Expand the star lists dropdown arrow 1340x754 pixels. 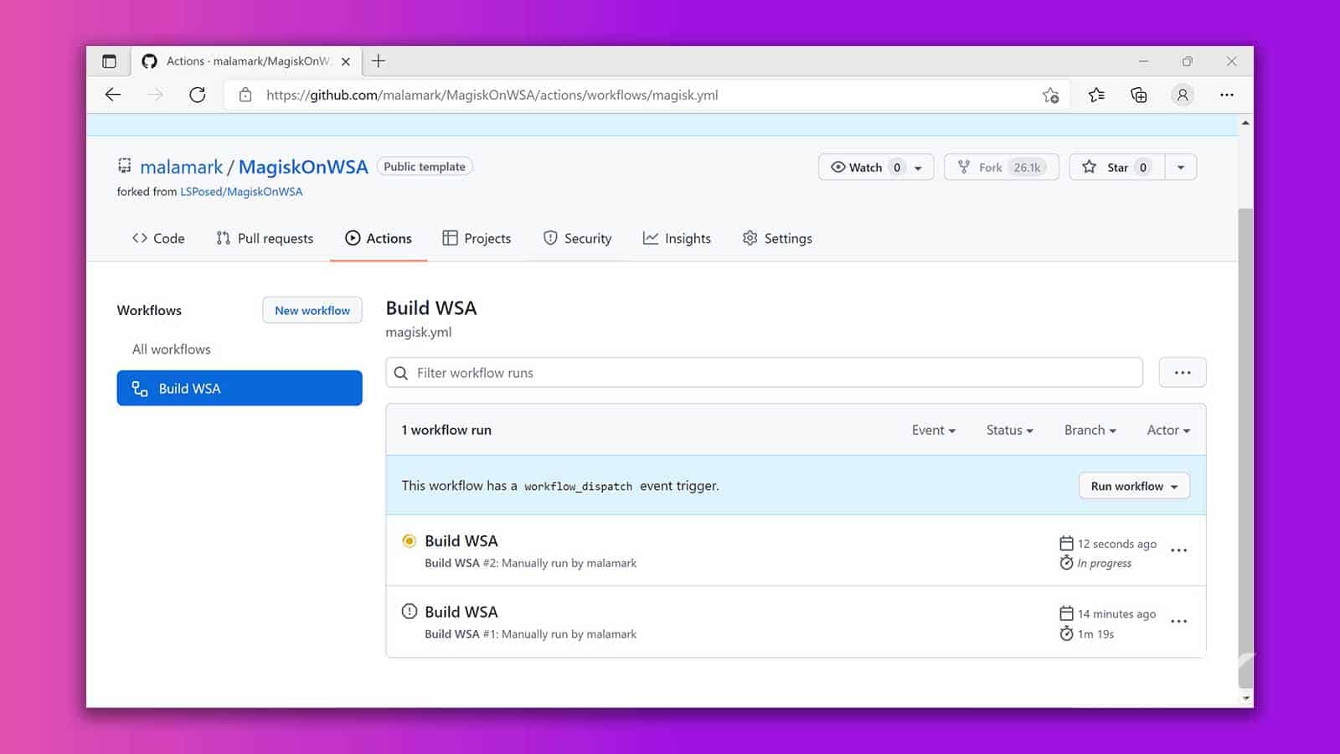pos(1181,168)
